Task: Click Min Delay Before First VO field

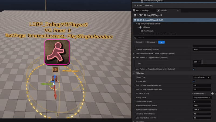Action: point(202,114)
